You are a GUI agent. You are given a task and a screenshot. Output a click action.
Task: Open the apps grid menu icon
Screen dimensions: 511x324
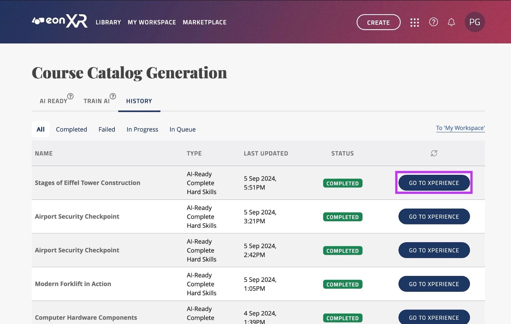click(x=415, y=22)
